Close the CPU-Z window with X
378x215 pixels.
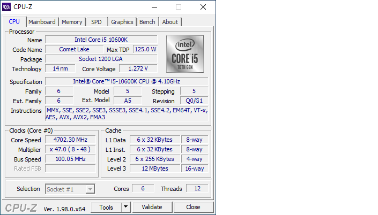click(203, 7)
